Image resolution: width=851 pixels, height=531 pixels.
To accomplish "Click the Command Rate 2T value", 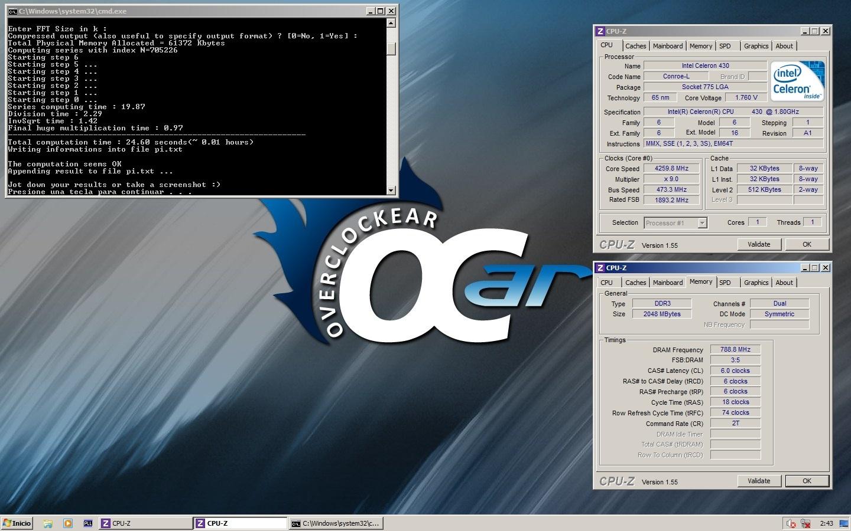I will point(735,423).
